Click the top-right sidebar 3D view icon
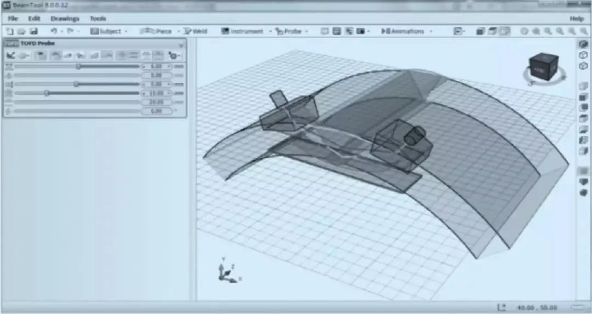 tap(583, 44)
